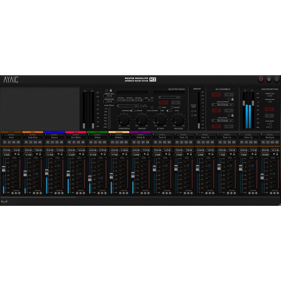
Task: Click Learn in Selected Track section
Action: pos(163,103)
